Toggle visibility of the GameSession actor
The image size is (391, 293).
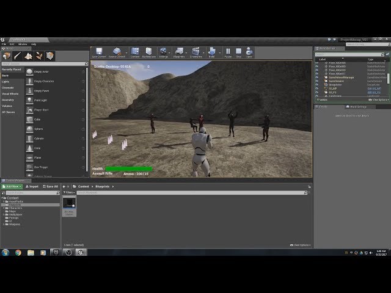pyautogui.click(x=317, y=81)
